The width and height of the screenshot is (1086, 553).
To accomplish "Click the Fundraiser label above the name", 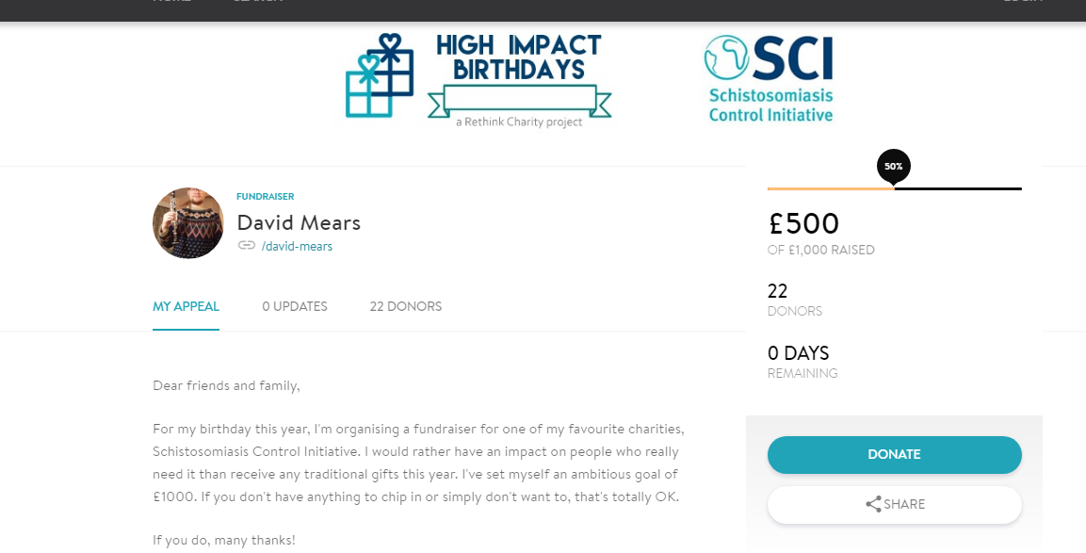I will click(x=265, y=197).
